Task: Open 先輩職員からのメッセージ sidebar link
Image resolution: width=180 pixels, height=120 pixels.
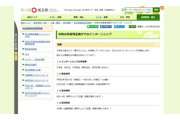Action: click(x=37, y=75)
